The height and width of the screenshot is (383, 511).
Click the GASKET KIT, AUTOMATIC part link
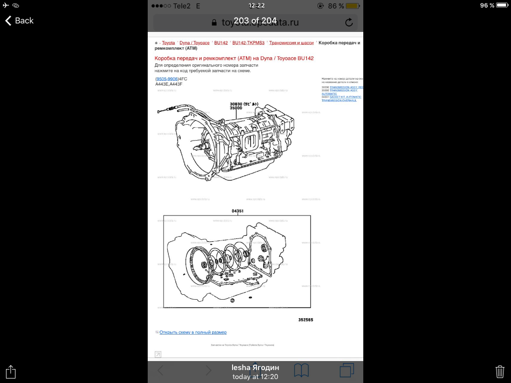pyautogui.click(x=345, y=97)
